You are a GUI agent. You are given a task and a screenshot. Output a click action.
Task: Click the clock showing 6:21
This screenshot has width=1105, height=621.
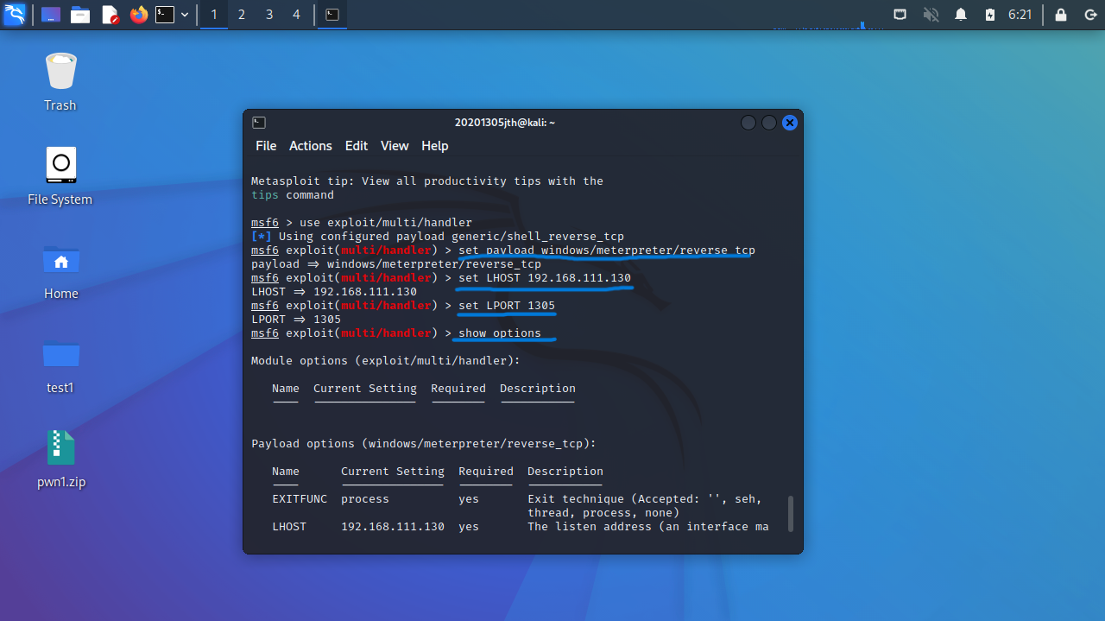1020,15
